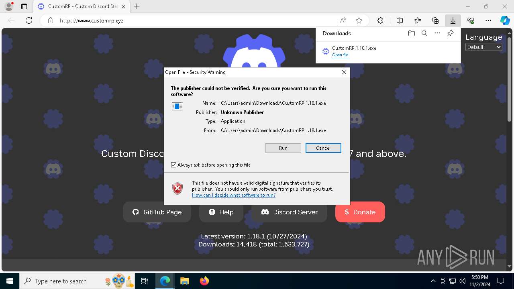This screenshot has height=289, width=514.
Task: Open the Favorites list icon
Action: tap(418, 20)
